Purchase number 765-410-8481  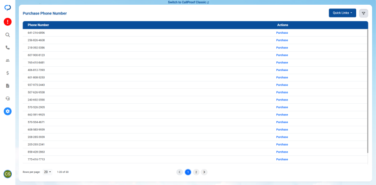(282, 62)
